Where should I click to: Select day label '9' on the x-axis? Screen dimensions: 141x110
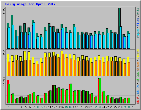[x=42, y=107]
